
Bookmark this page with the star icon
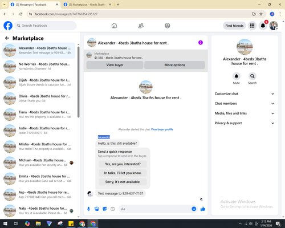tap(261, 14)
